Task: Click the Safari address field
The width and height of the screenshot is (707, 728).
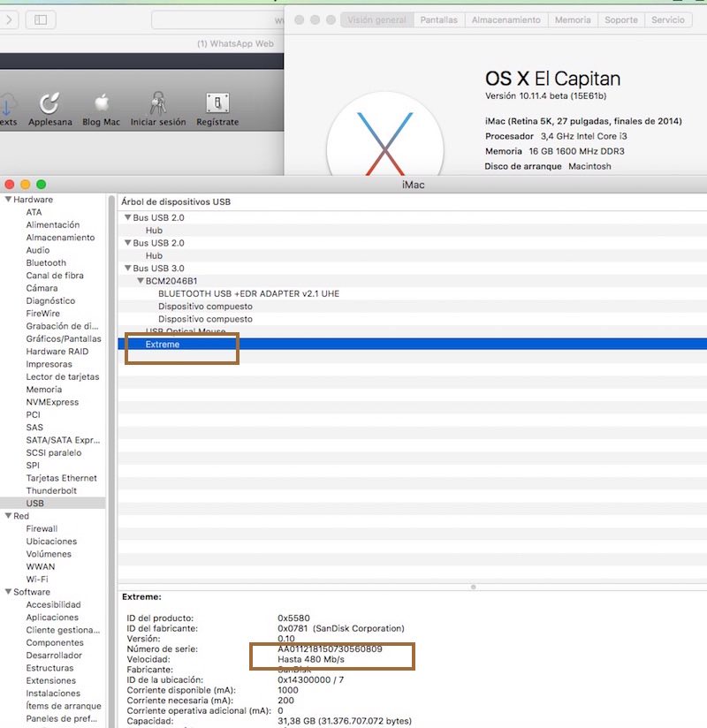Action: click(217, 20)
